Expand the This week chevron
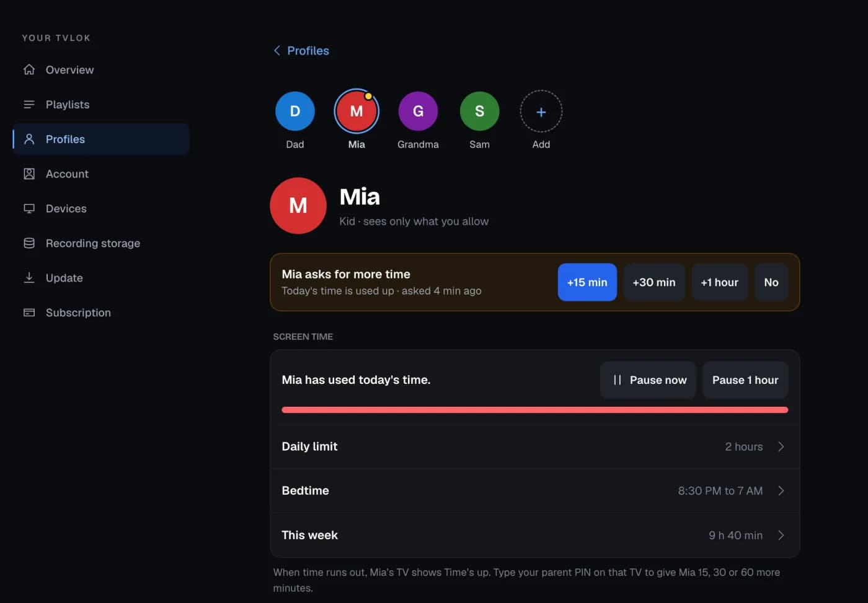Screen dimensions: 868x603 [x=781, y=535]
